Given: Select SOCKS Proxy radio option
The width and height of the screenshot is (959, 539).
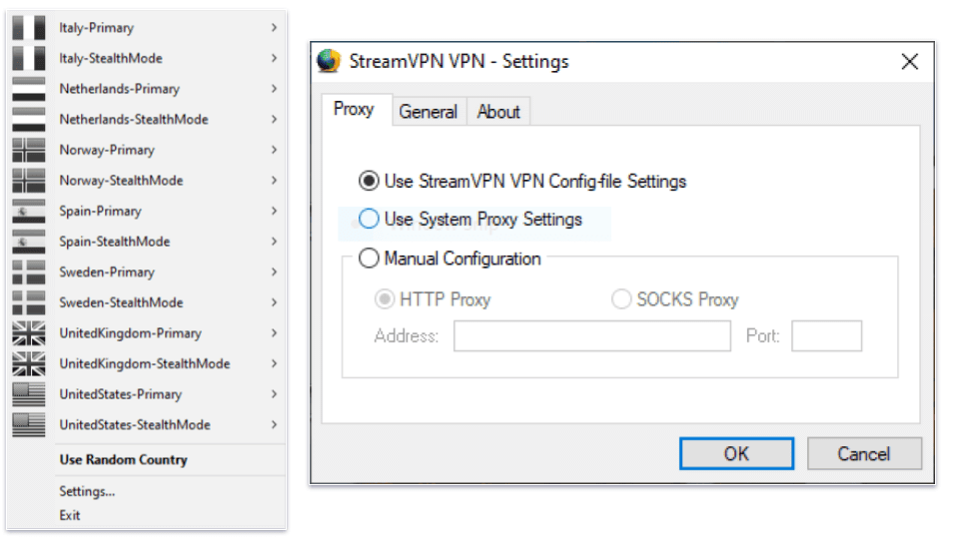Looking at the screenshot, I should click(621, 298).
